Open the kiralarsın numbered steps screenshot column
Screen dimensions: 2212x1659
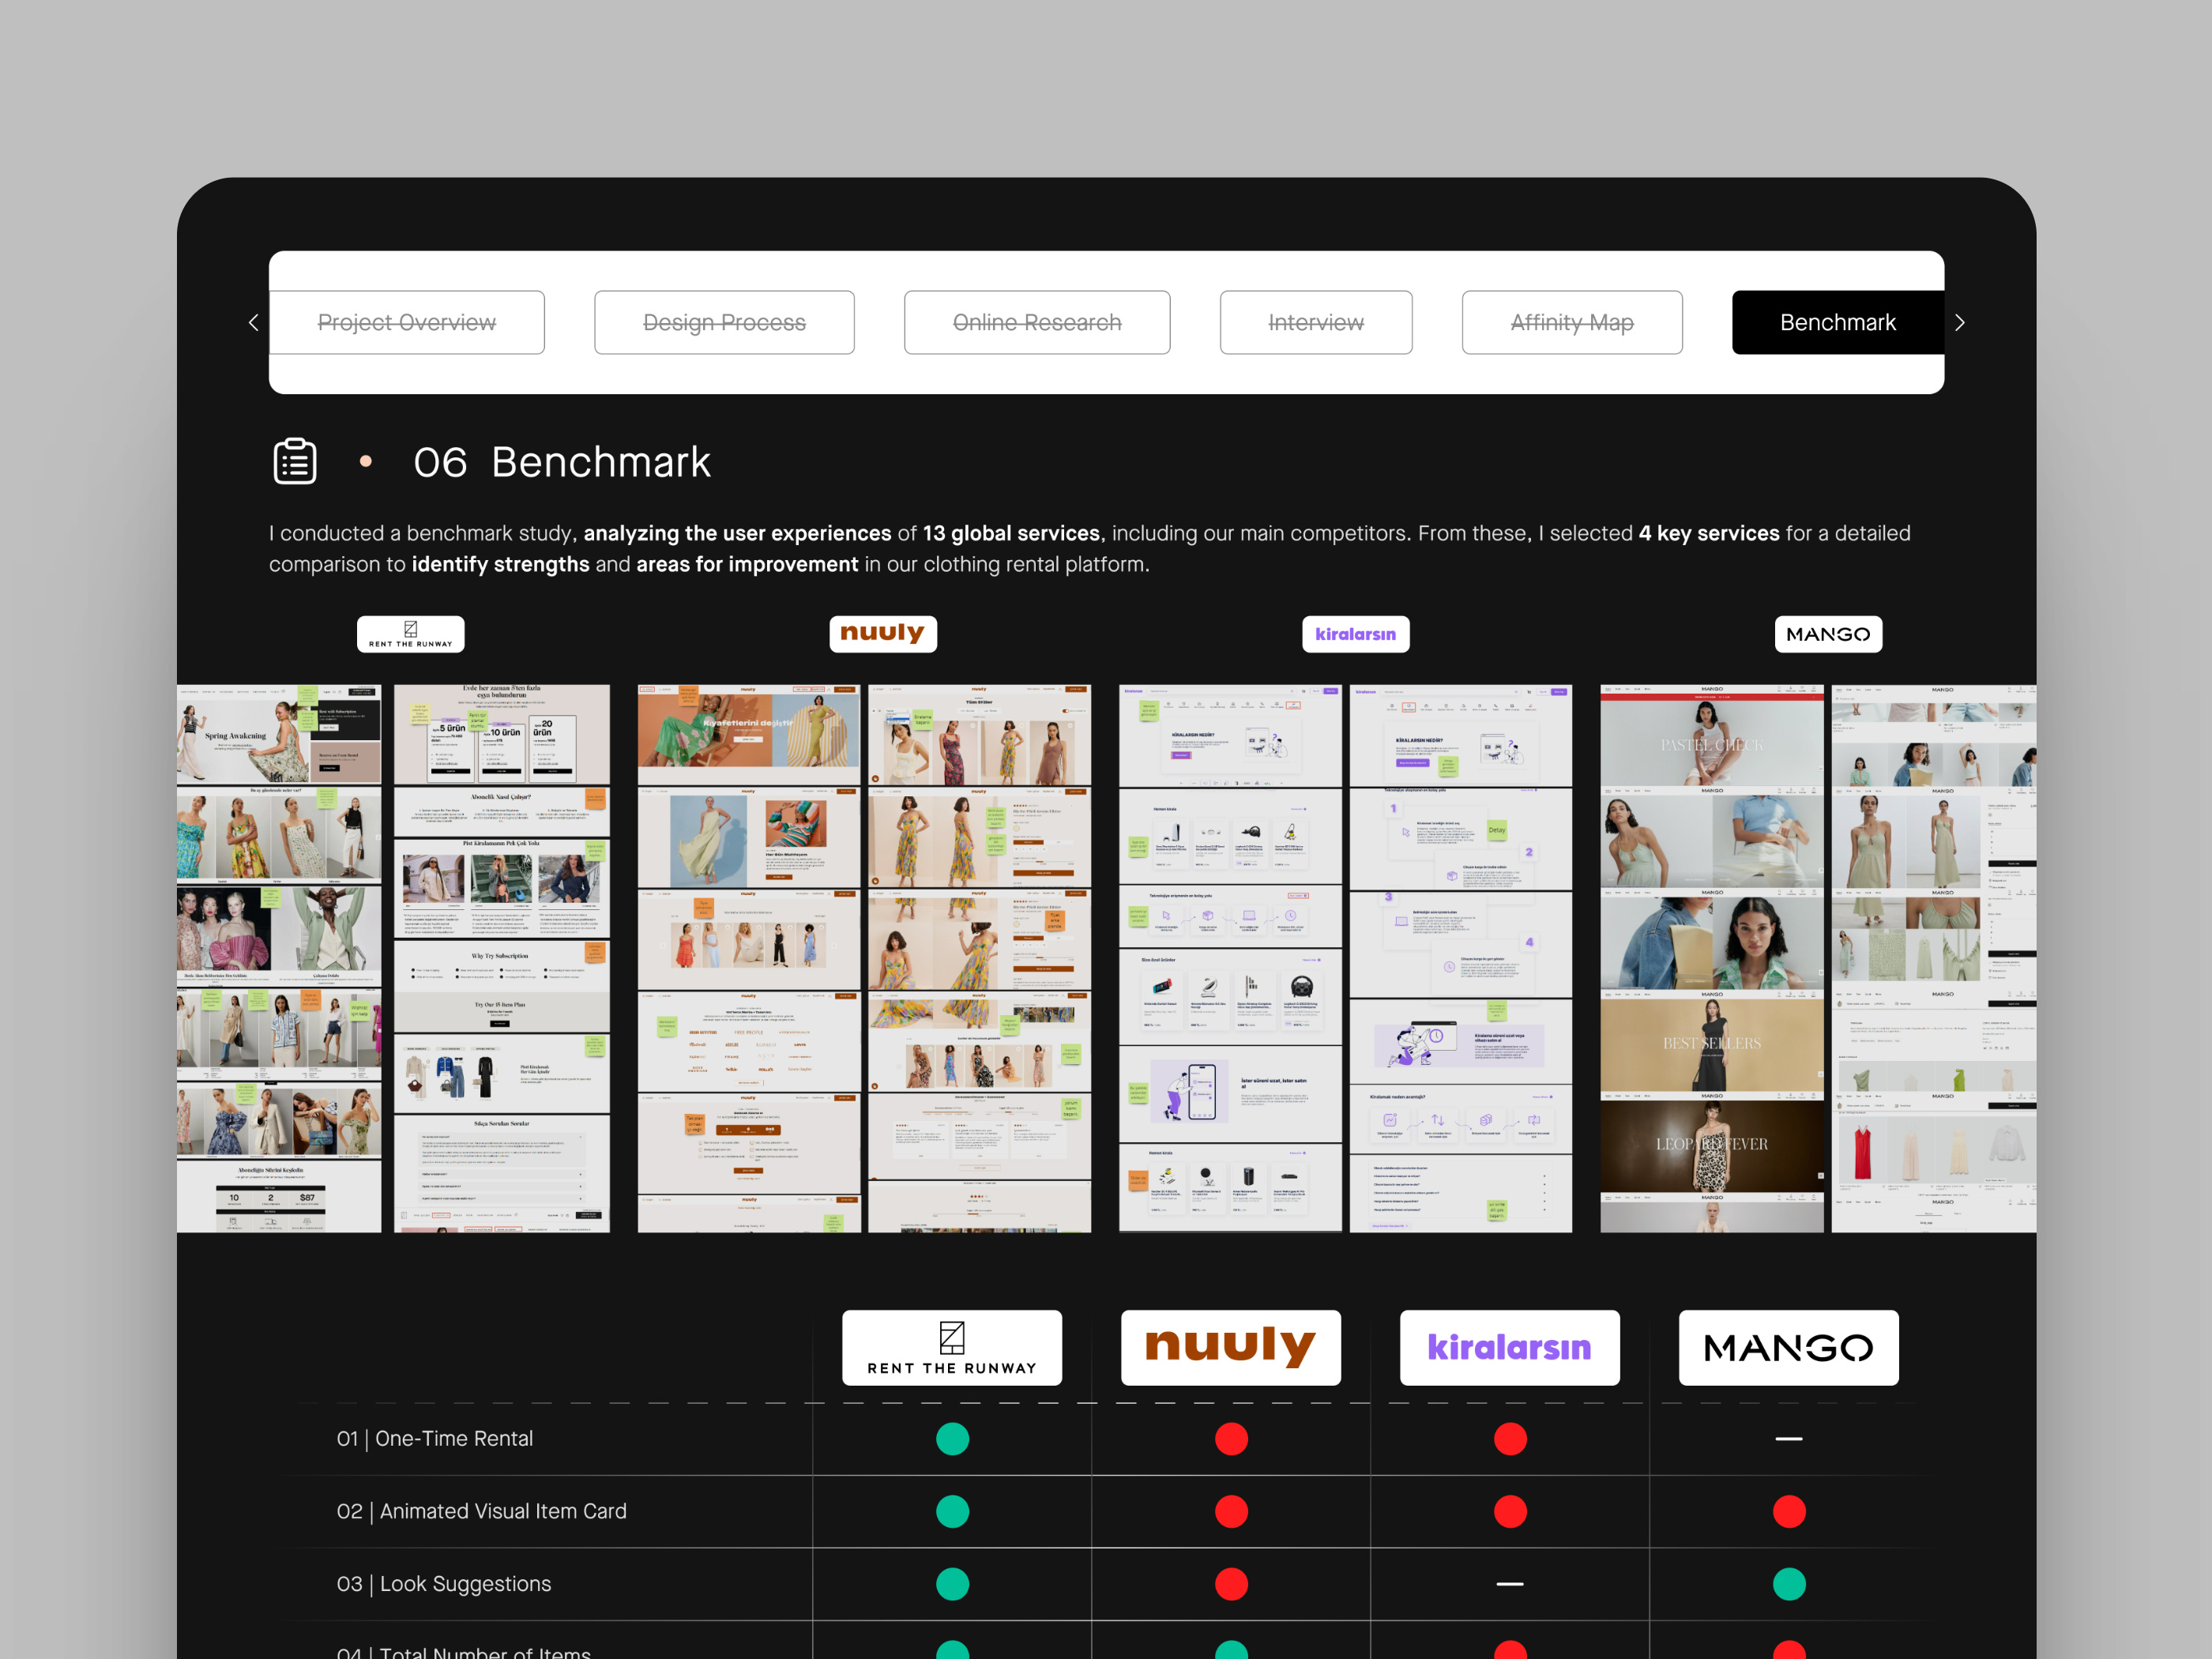tap(1461, 958)
